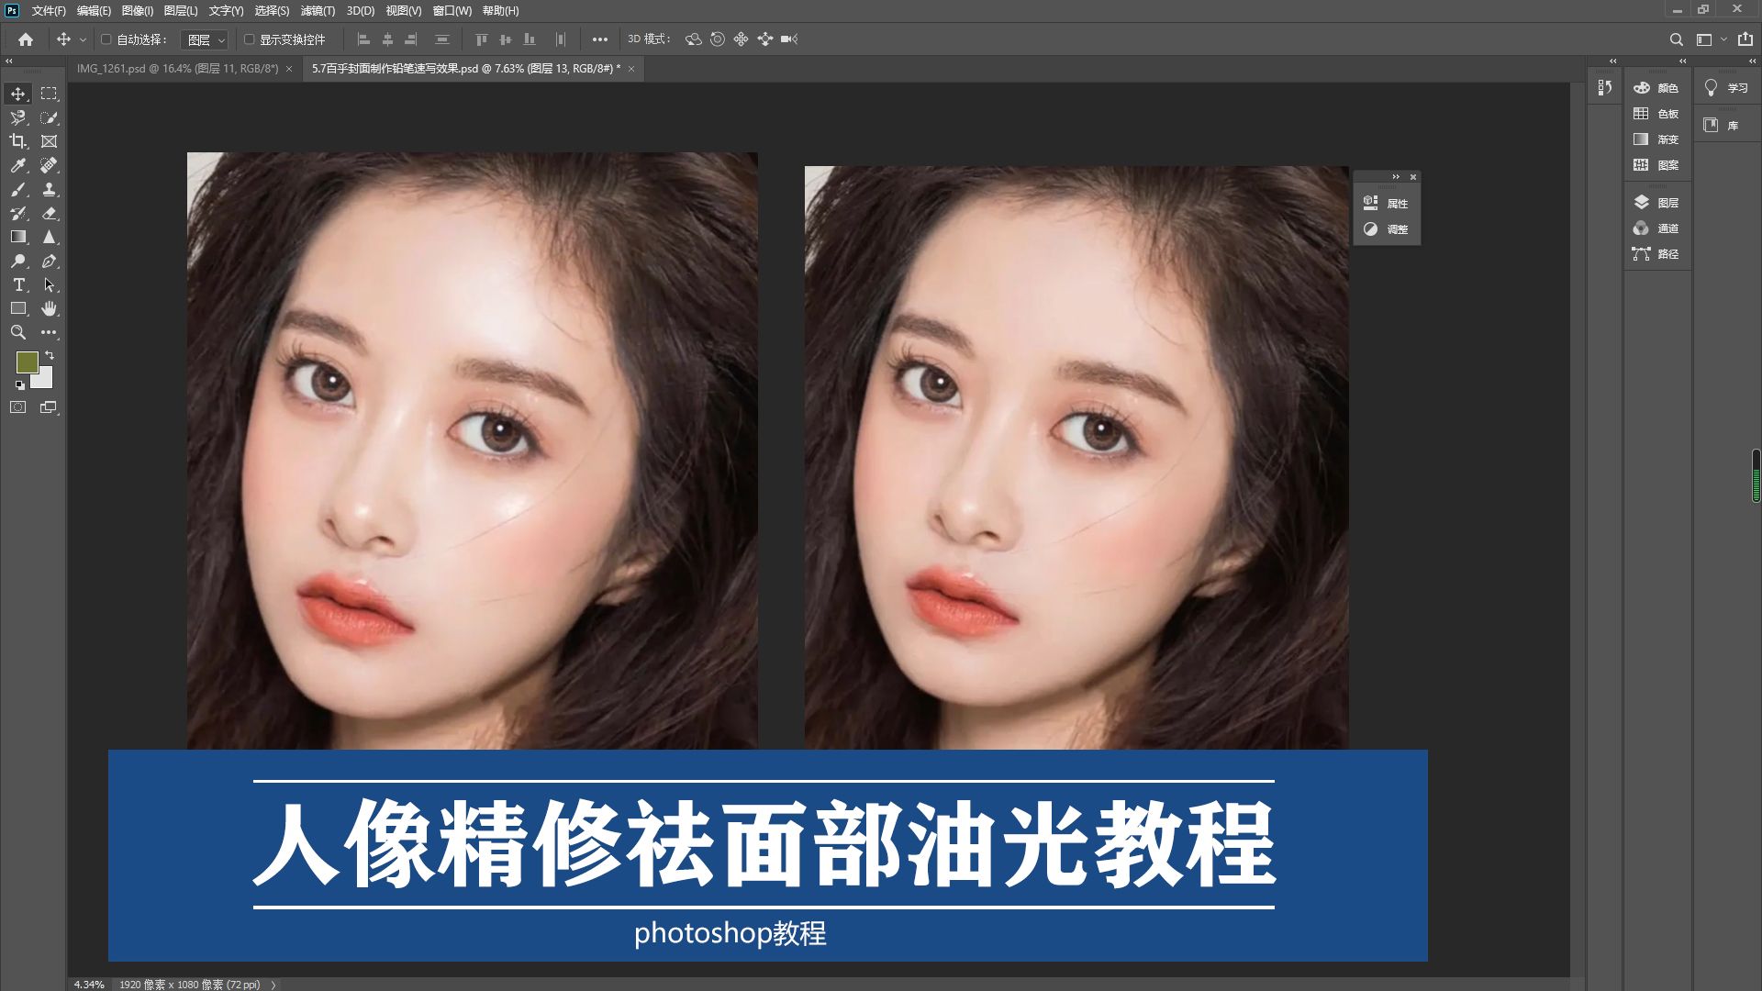Enable Show Transform Controls checkbox
Screen dimensions: 1762x991
(x=249, y=39)
